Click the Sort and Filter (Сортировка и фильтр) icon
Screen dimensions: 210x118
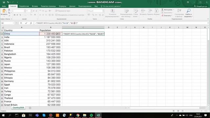[x=179, y=11]
